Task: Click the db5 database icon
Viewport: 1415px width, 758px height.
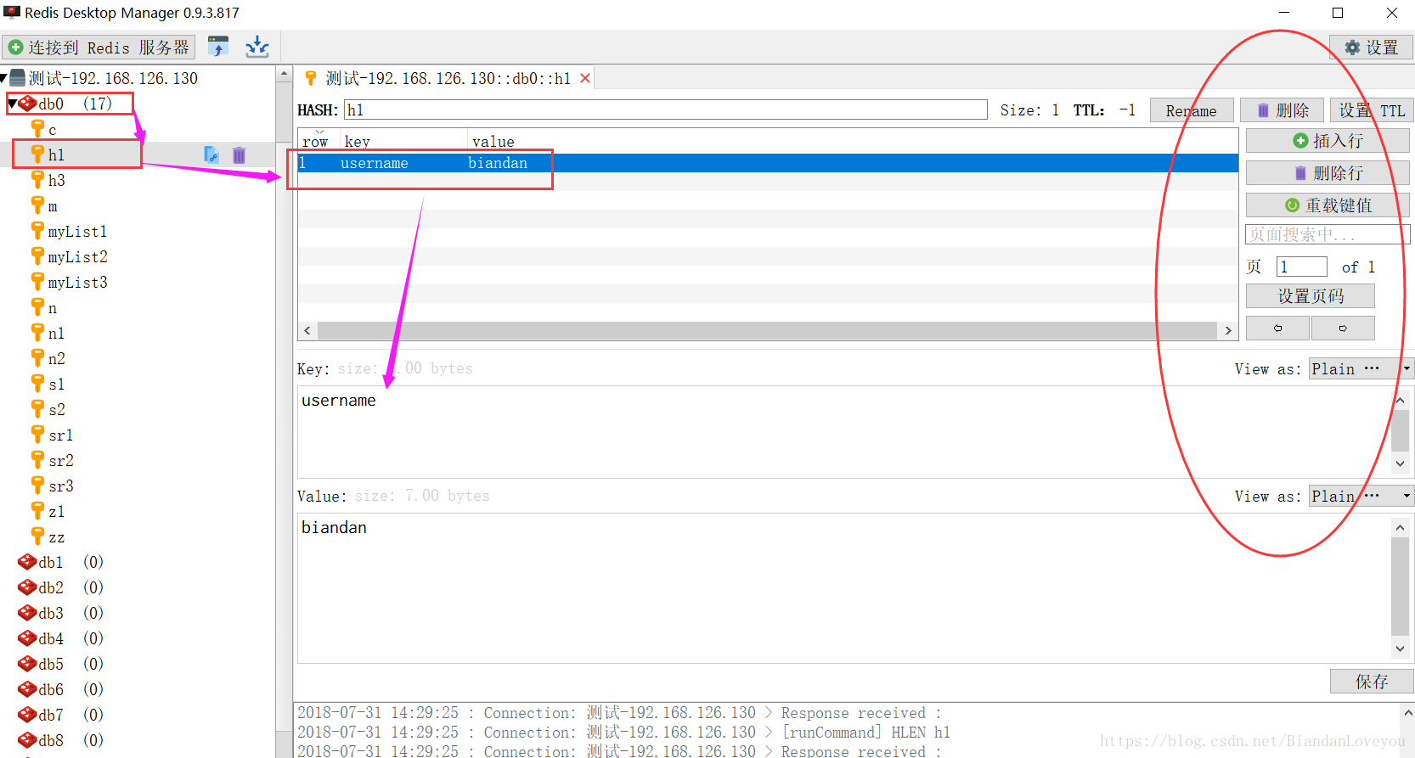Action: point(27,664)
